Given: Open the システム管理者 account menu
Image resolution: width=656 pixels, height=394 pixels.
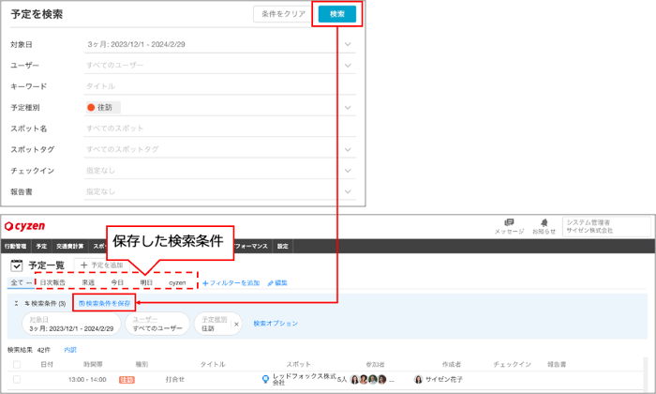Looking at the screenshot, I should [x=606, y=226].
